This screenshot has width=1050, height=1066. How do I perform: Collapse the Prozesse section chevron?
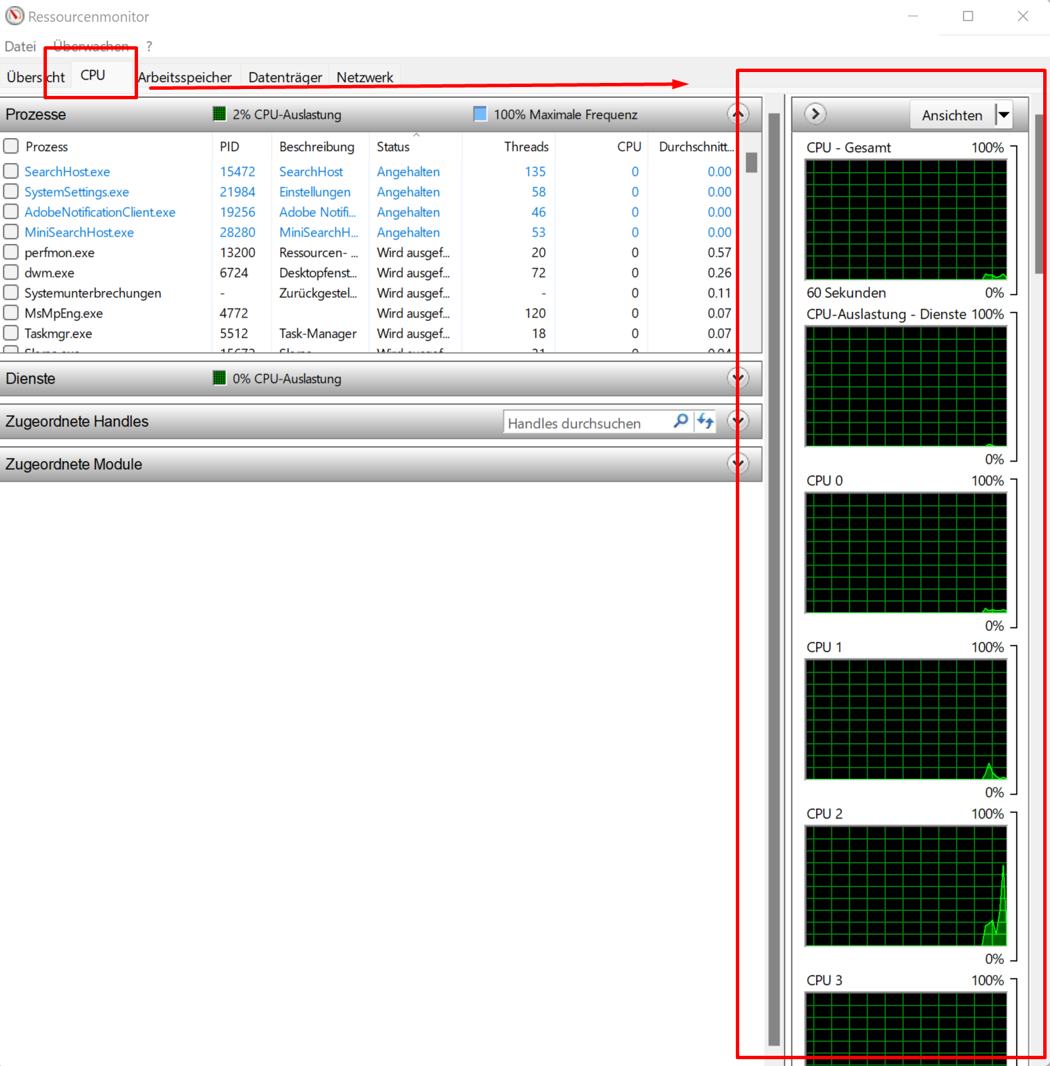point(738,114)
